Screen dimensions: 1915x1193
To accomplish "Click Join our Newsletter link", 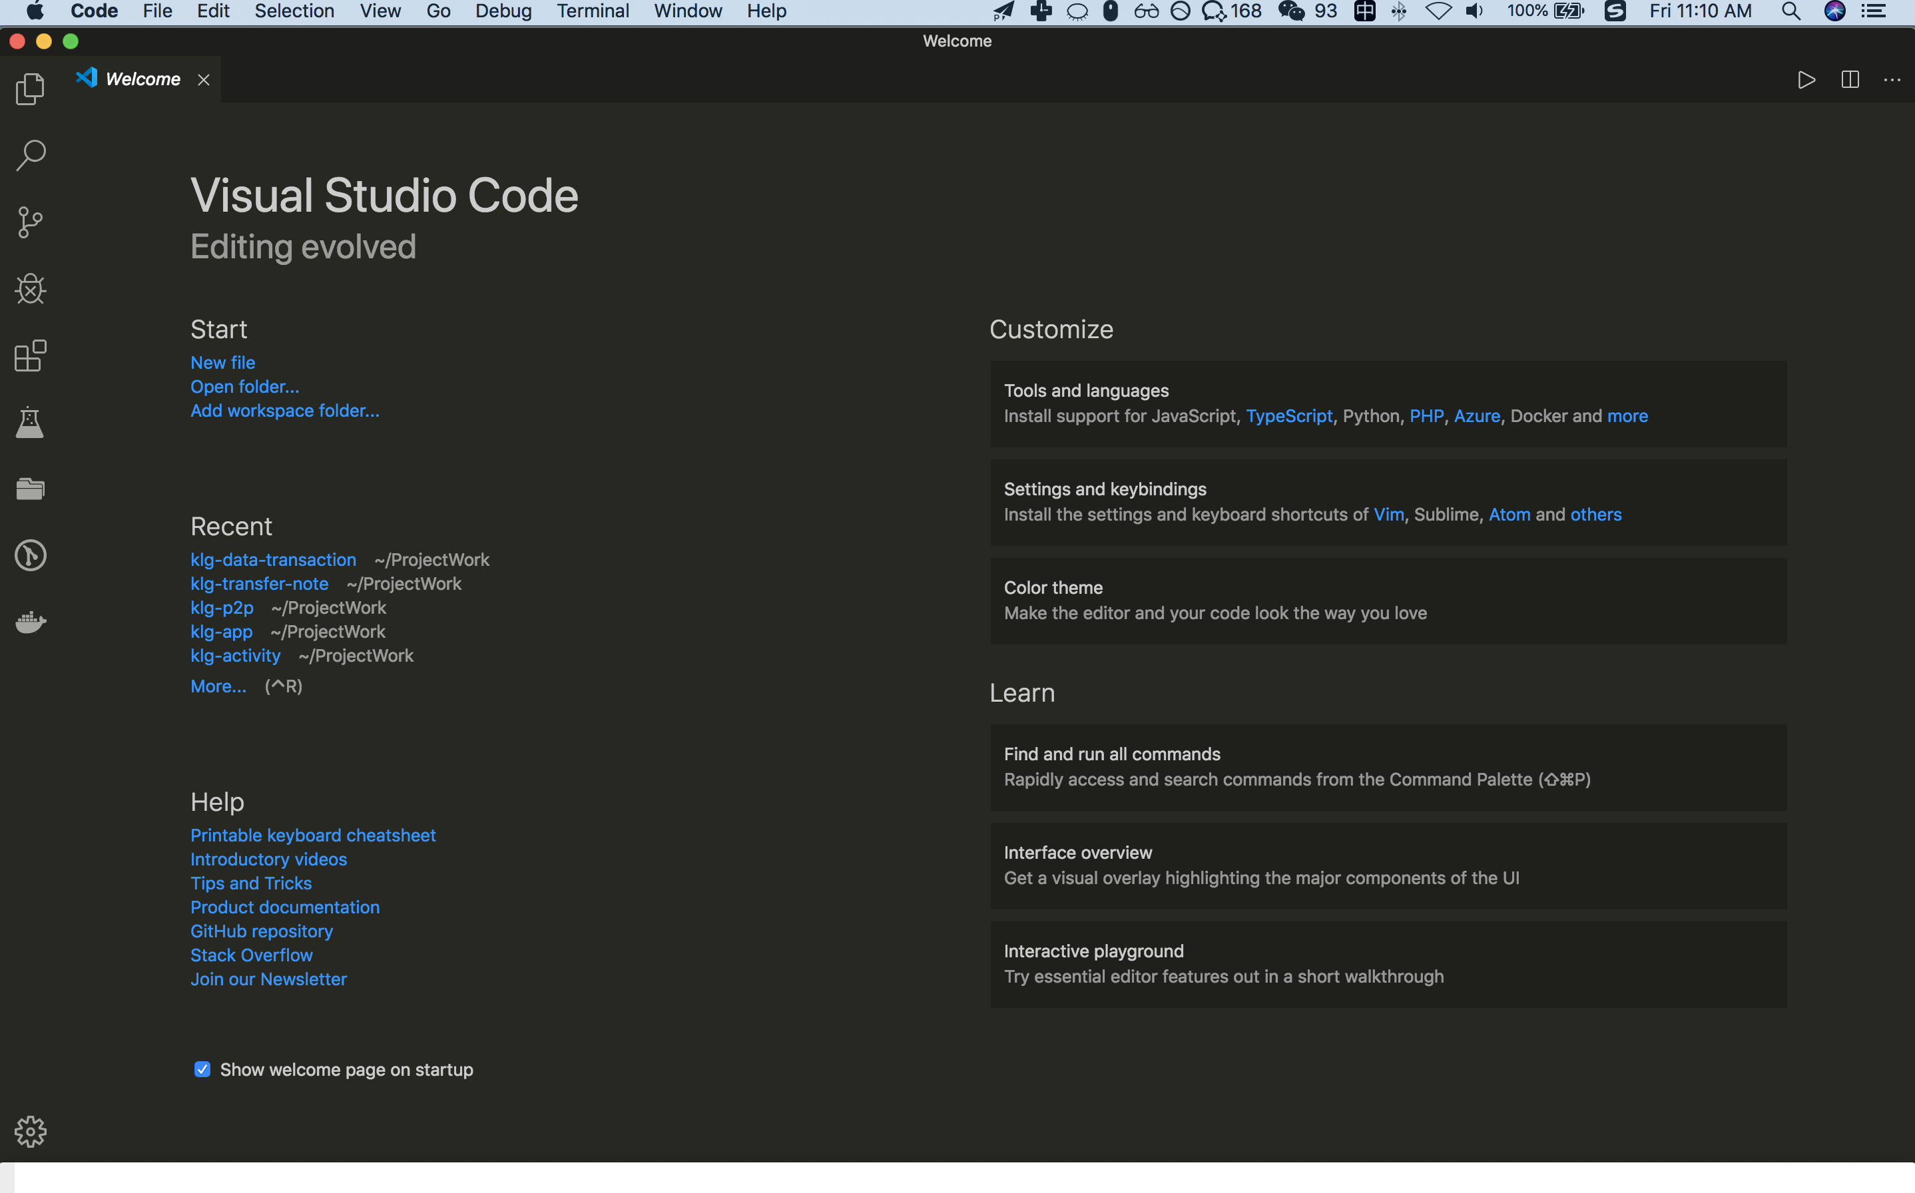I will pyautogui.click(x=268, y=979).
